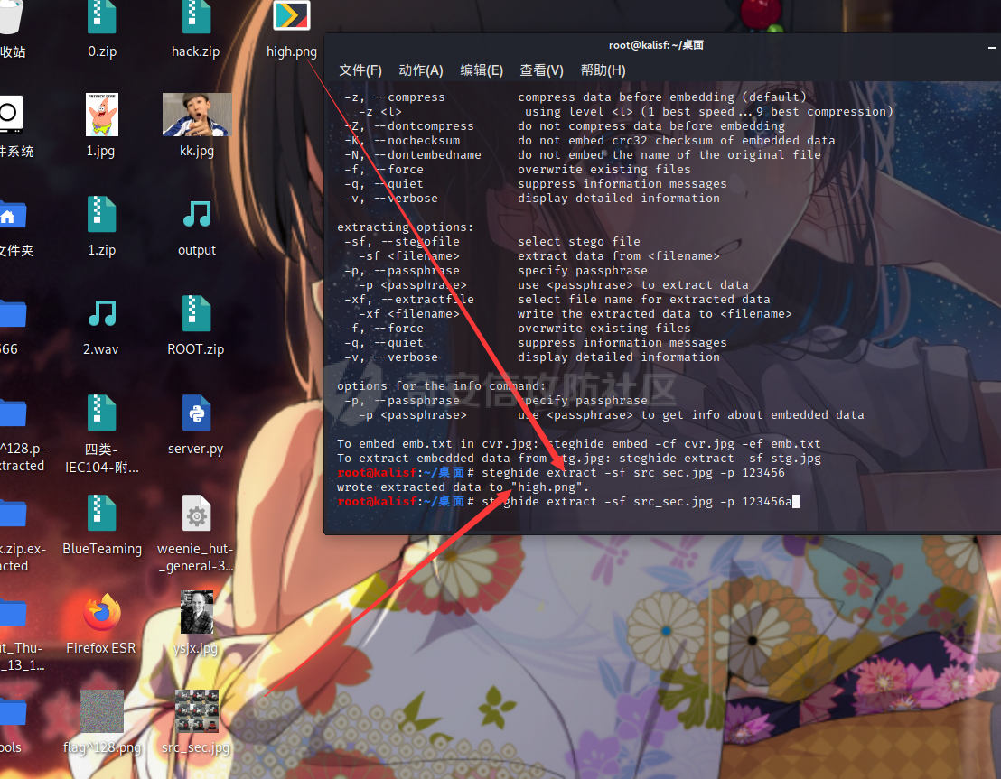1001x779 pixels.
Task: Click the 'To embed emb.txt in cvr.jpg' example
Action: coord(579,443)
